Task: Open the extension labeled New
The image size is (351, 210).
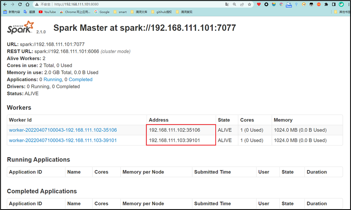Action: click(289, 5)
